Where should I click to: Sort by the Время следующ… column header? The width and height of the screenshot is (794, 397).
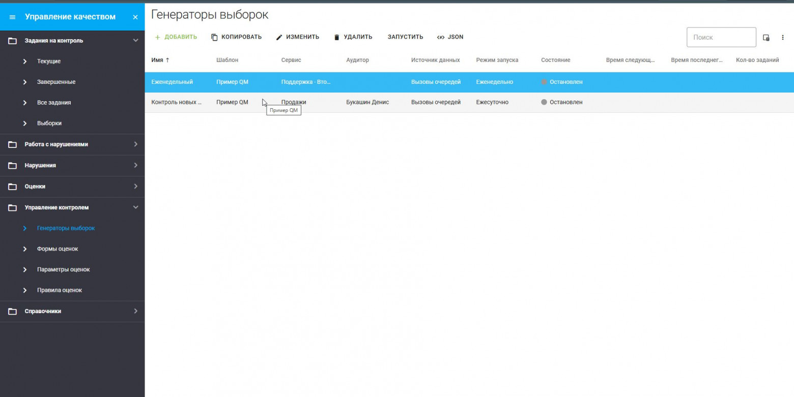point(630,60)
